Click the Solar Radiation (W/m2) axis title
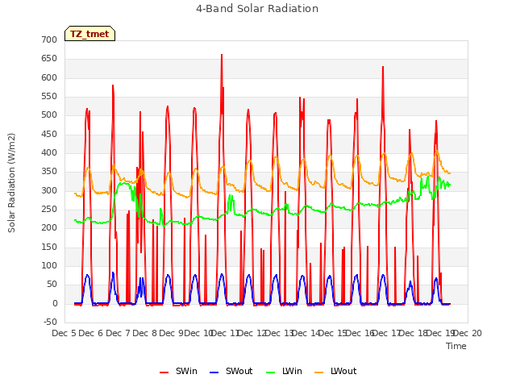 [x=11, y=183]
